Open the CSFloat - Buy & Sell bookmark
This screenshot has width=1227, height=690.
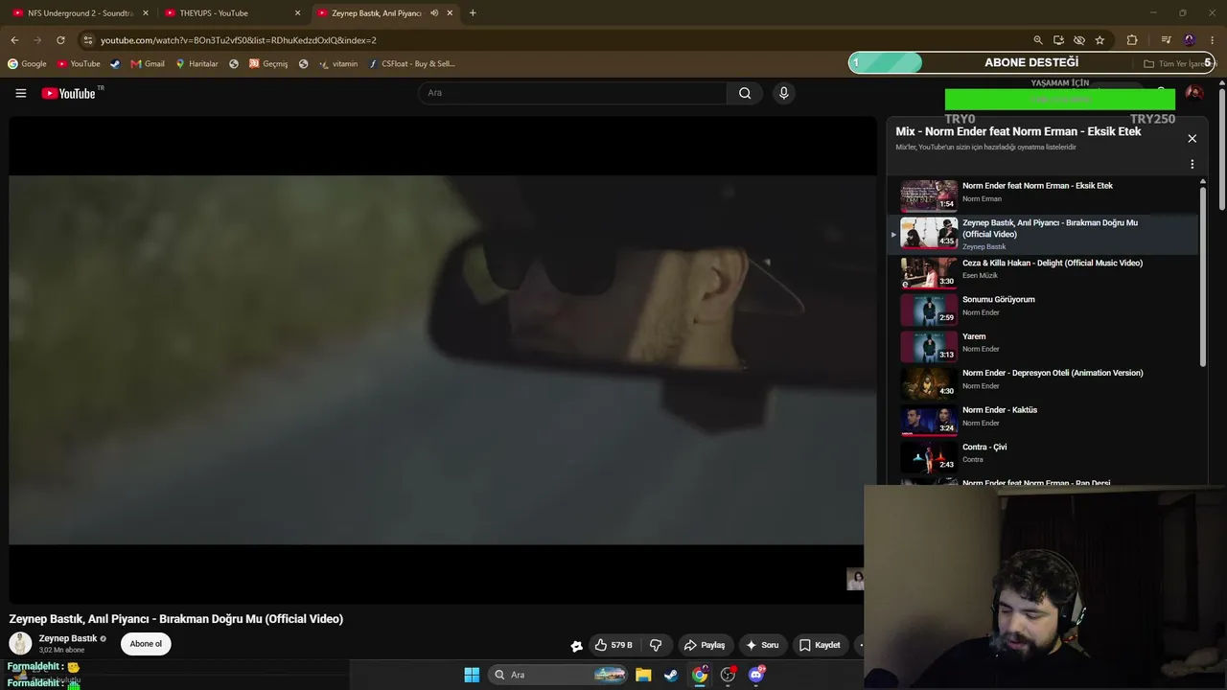(412, 64)
